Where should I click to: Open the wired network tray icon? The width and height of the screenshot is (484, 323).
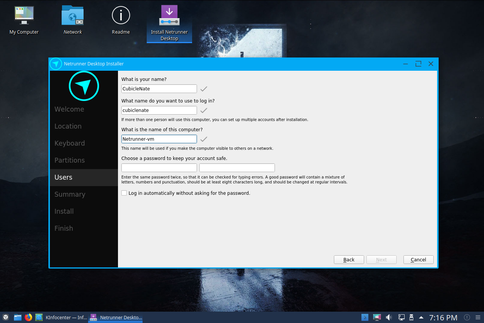pos(401,317)
